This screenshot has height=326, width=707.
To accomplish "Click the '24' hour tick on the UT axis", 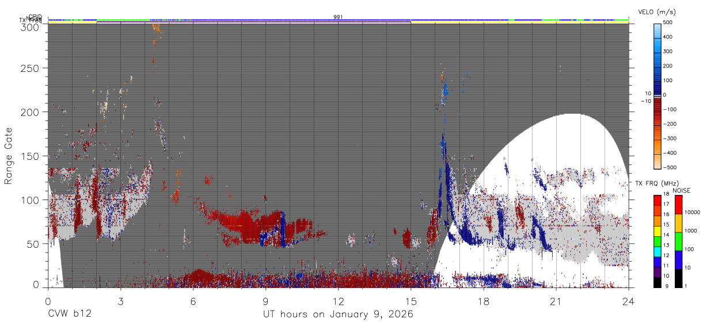I will click(628, 301).
